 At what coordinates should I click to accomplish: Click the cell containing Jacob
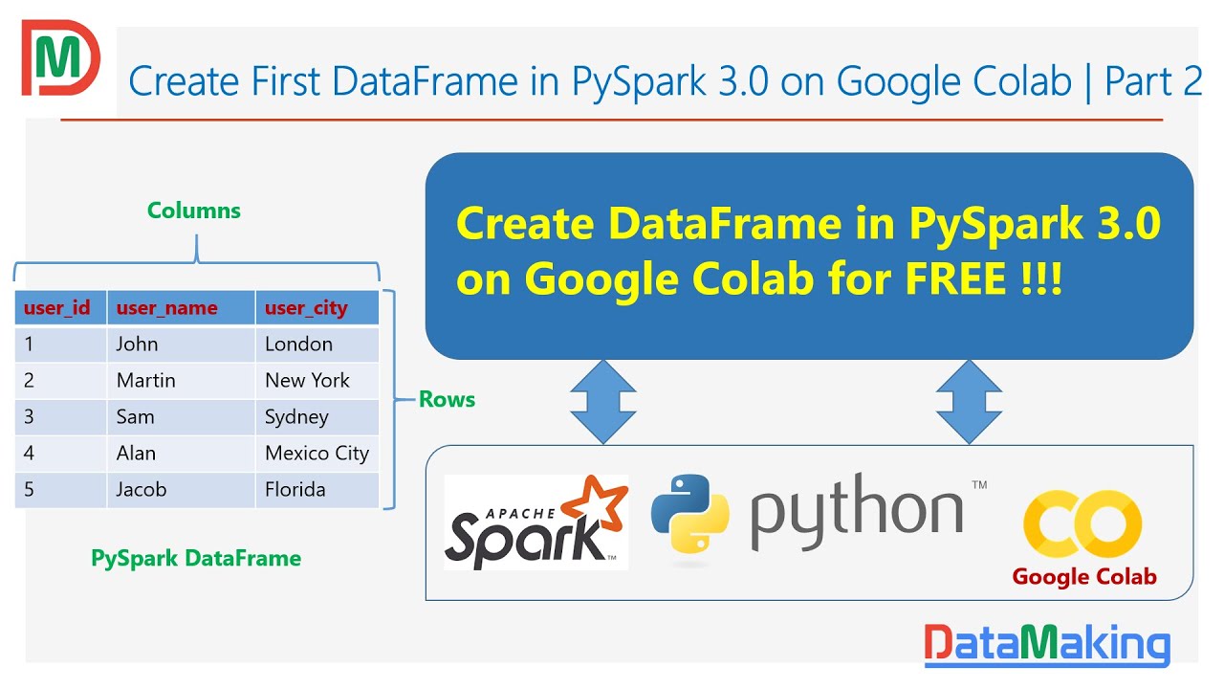click(x=182, y=490)
